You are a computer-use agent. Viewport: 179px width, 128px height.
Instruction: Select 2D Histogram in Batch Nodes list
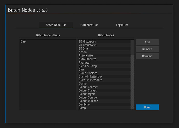pos(104,42)
